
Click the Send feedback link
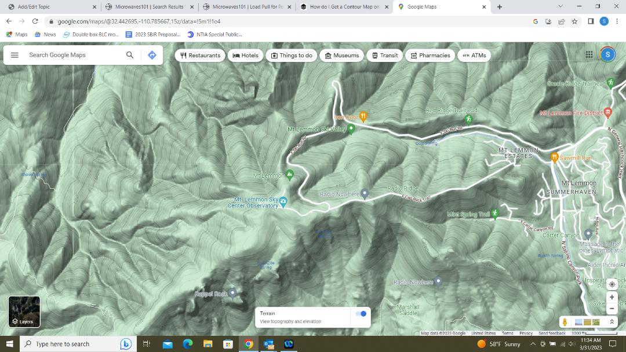coord(552,333)
